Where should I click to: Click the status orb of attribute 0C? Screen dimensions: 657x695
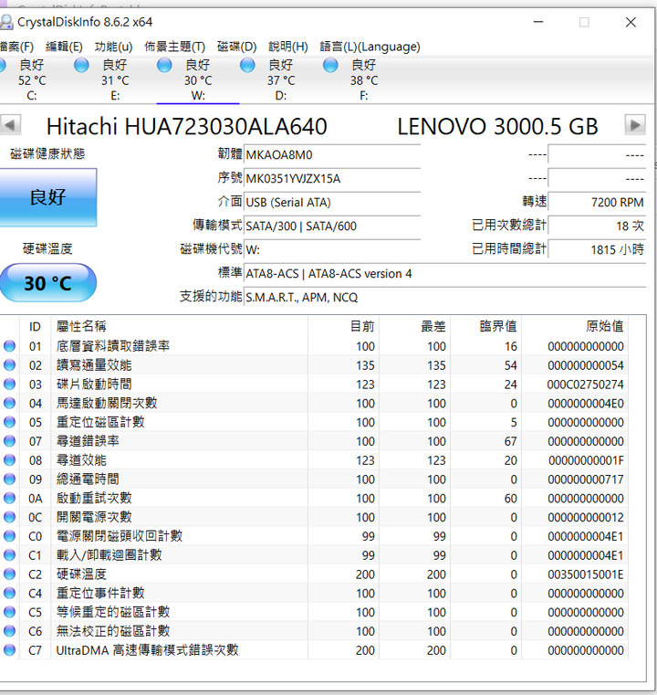pyautogui.click(x=9, y=518)
